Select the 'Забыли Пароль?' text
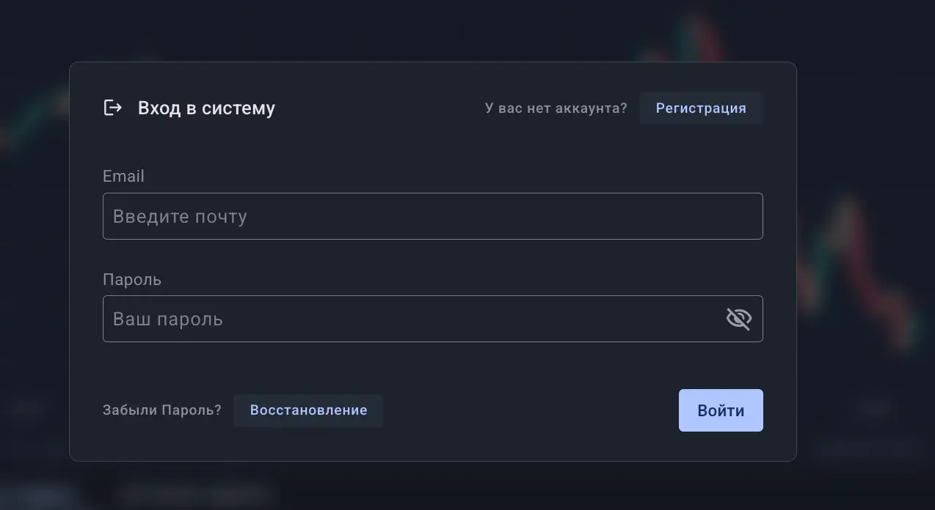Image resolution: width=935 pixels, height=510 pixels. [162, 410]
